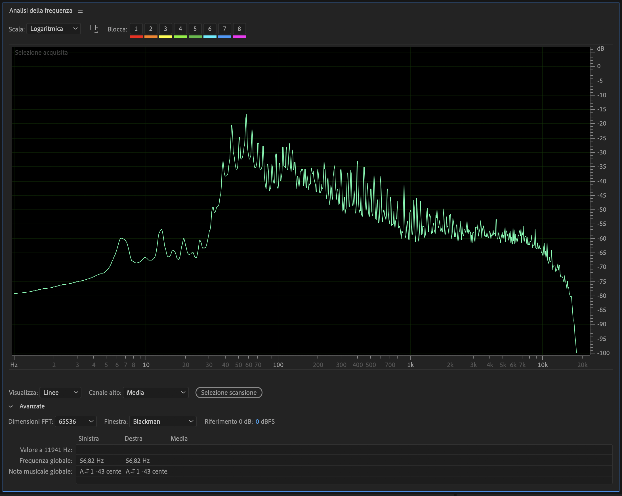Click the red swatch under hold 1

[x=136, y=37]
